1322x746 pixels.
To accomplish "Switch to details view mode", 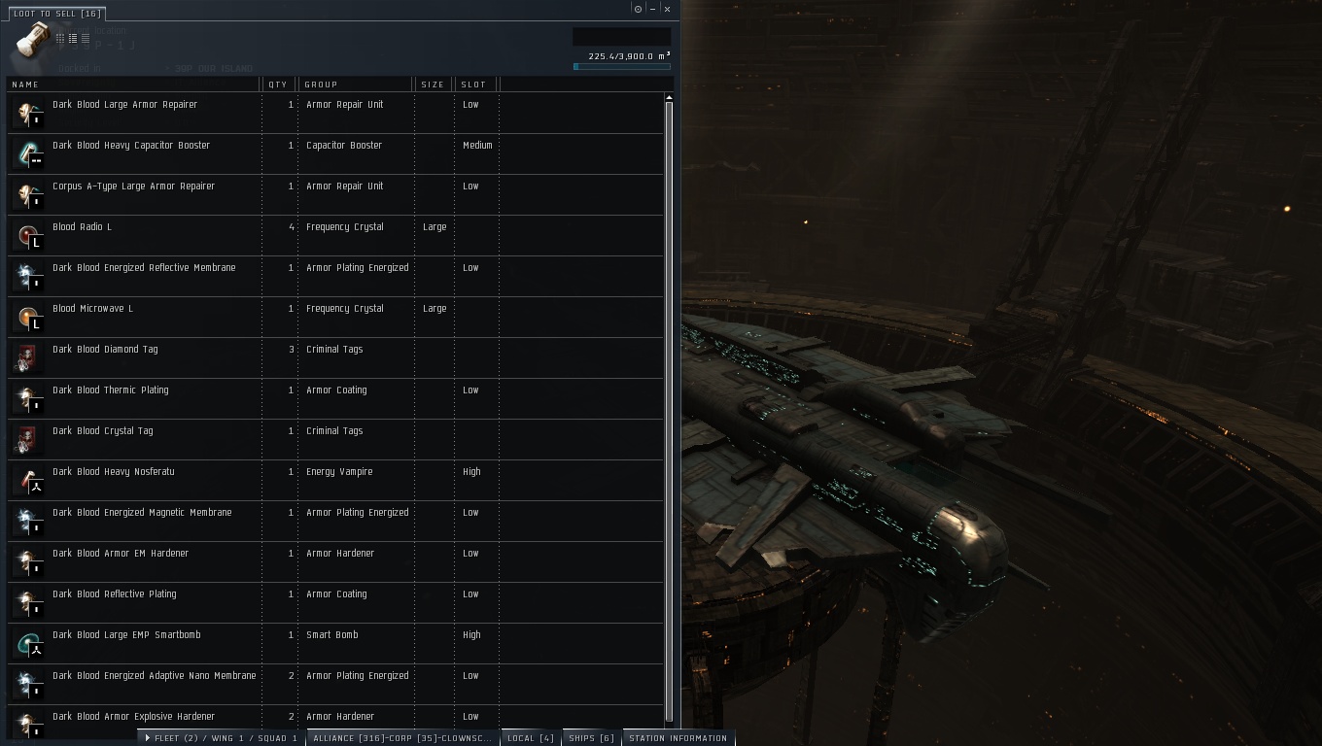I will point(73,39).
